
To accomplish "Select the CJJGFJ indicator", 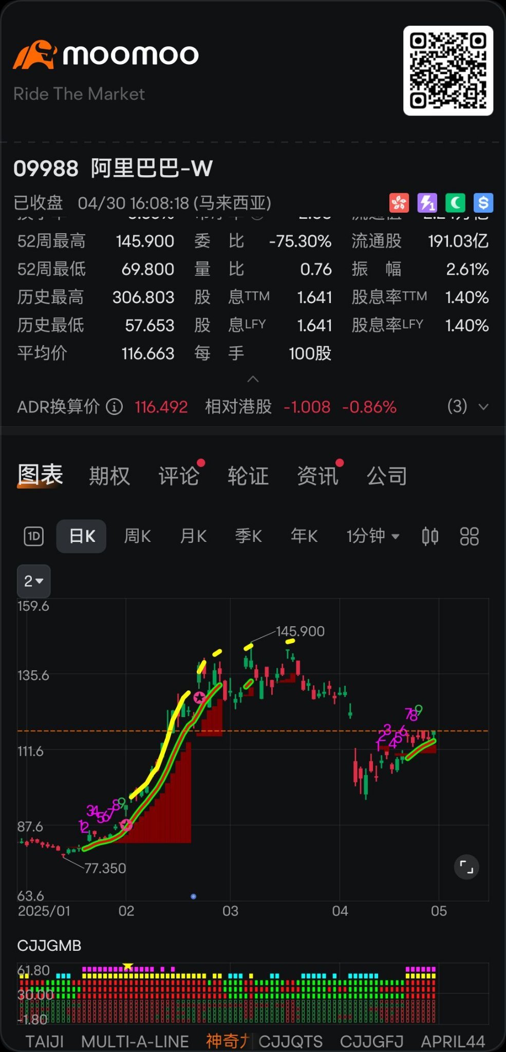I will pyautogui.click(x=371, y=1042).
